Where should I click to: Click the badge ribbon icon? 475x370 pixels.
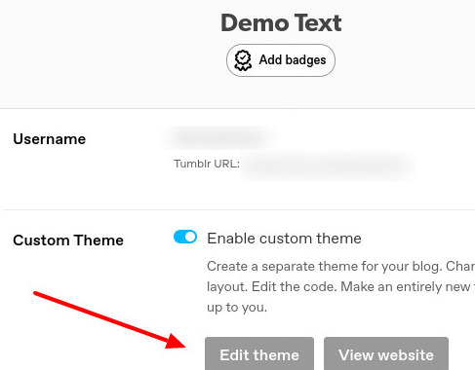[243, 60]
